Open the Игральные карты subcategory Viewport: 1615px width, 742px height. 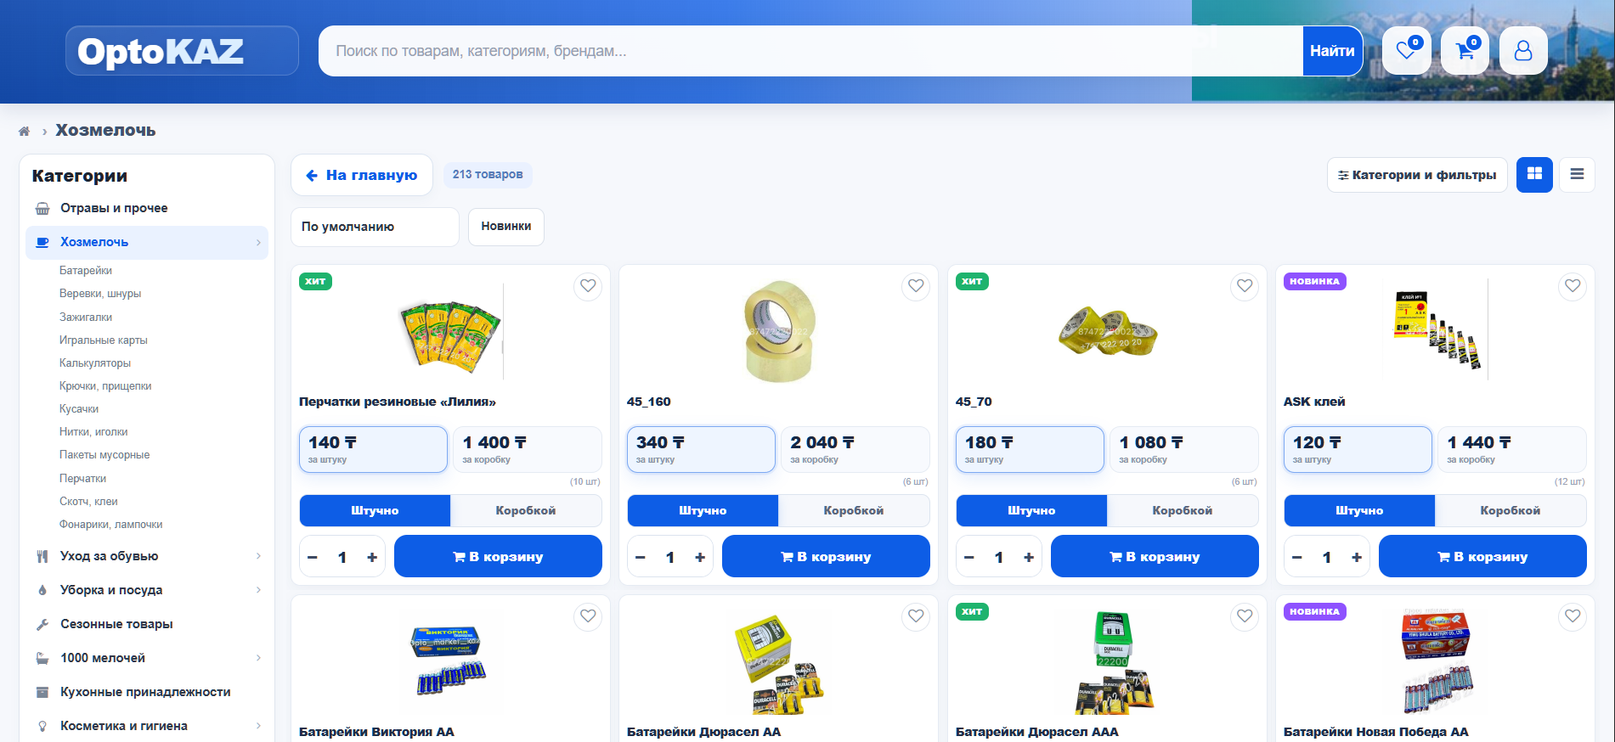click(104, 340)
